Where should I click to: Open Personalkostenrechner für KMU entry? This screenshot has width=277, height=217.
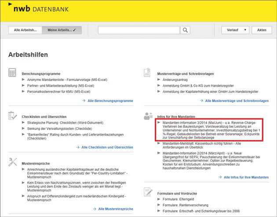pyautogui.click(x=58, y=92)
